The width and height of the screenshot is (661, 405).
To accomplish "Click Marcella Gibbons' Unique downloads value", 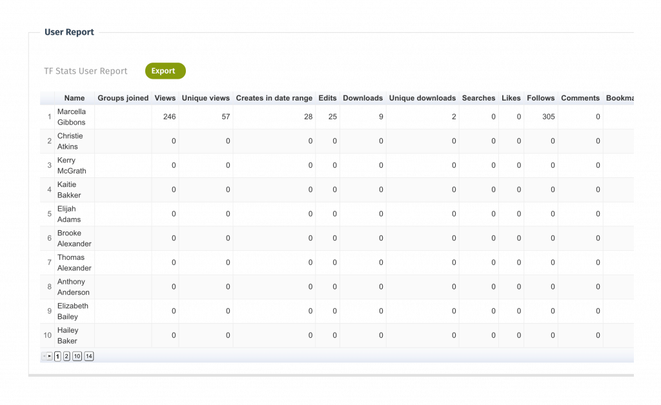I will 454,117.
